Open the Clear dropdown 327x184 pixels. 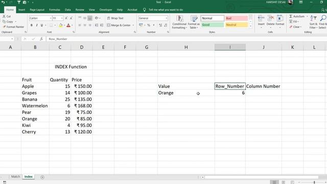pos(295,27)
